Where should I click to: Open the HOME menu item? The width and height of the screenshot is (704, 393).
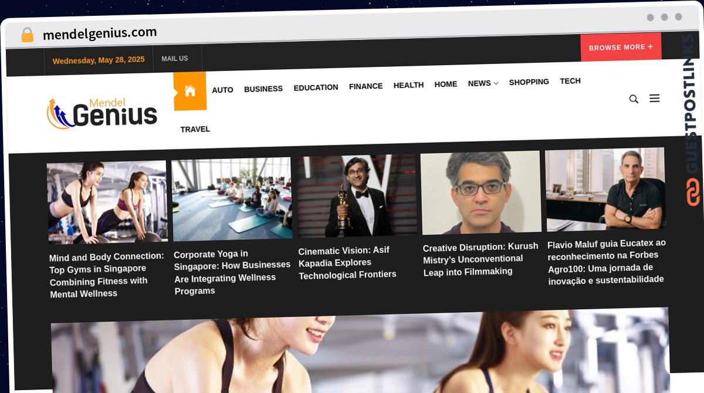446,84
